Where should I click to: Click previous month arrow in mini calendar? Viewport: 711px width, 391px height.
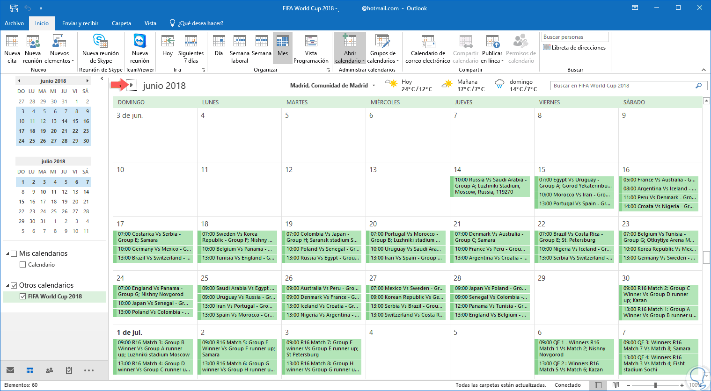[x=19, y=81]
